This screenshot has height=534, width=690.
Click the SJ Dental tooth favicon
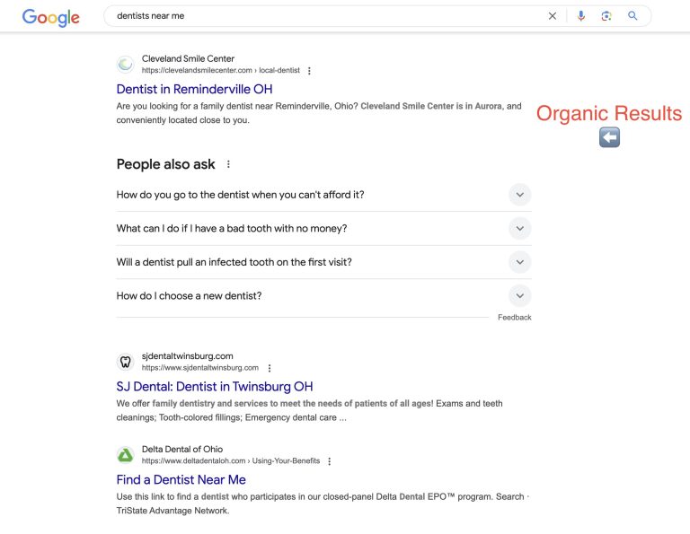coord(126,362)
